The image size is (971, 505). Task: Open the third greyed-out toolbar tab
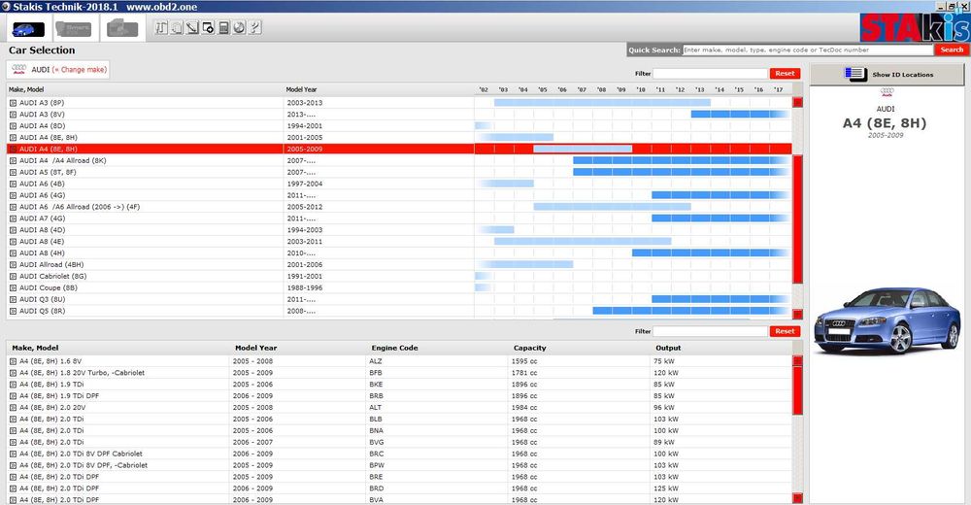(122, 28)
